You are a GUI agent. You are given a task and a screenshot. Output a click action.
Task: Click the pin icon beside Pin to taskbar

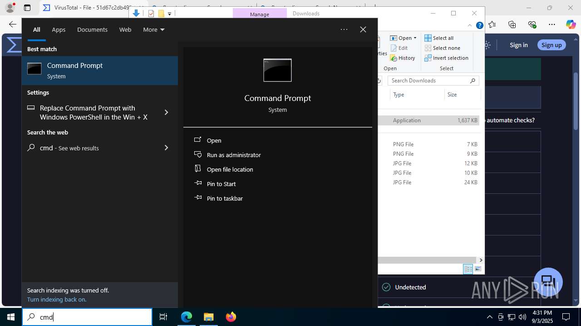198,197
